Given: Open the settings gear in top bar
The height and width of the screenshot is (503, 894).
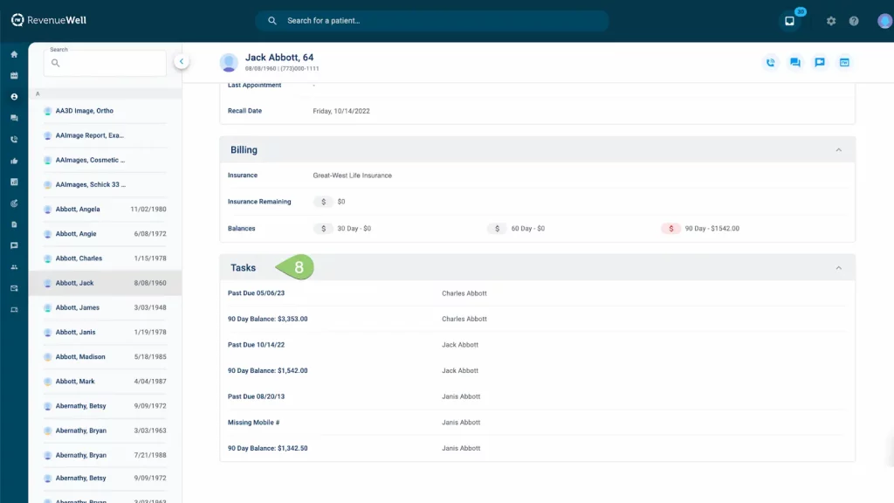Looking at the screenshot, I should pyautogui.click(x=830, y=20).
